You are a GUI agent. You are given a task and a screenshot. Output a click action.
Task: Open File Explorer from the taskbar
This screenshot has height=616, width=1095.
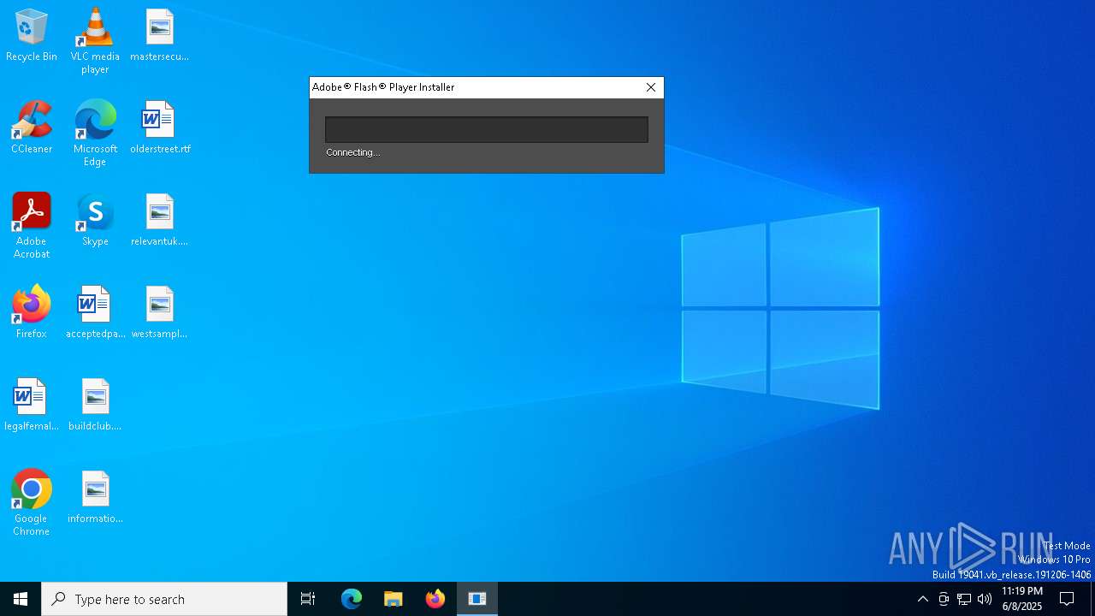point(394,599)
